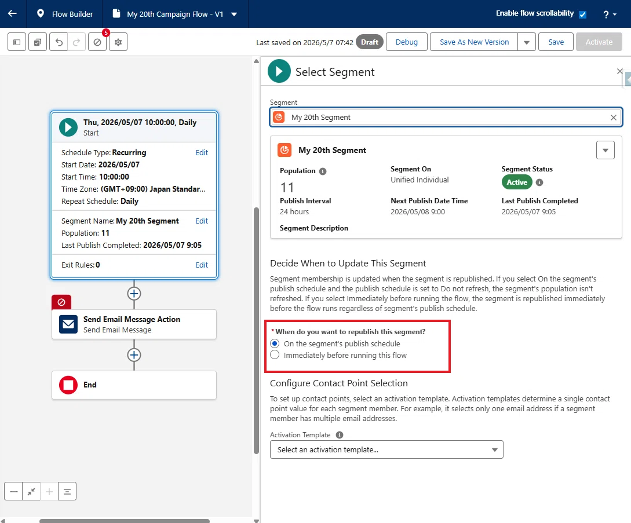Redo the last change
Viewport: 631px width, 523px height.
coord(76,42)
